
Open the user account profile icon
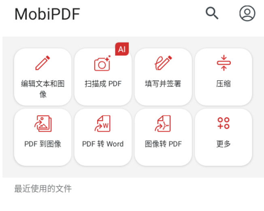click(247, 13)
